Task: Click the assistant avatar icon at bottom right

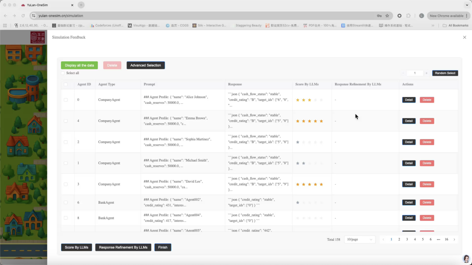Action: pos(466,259)
